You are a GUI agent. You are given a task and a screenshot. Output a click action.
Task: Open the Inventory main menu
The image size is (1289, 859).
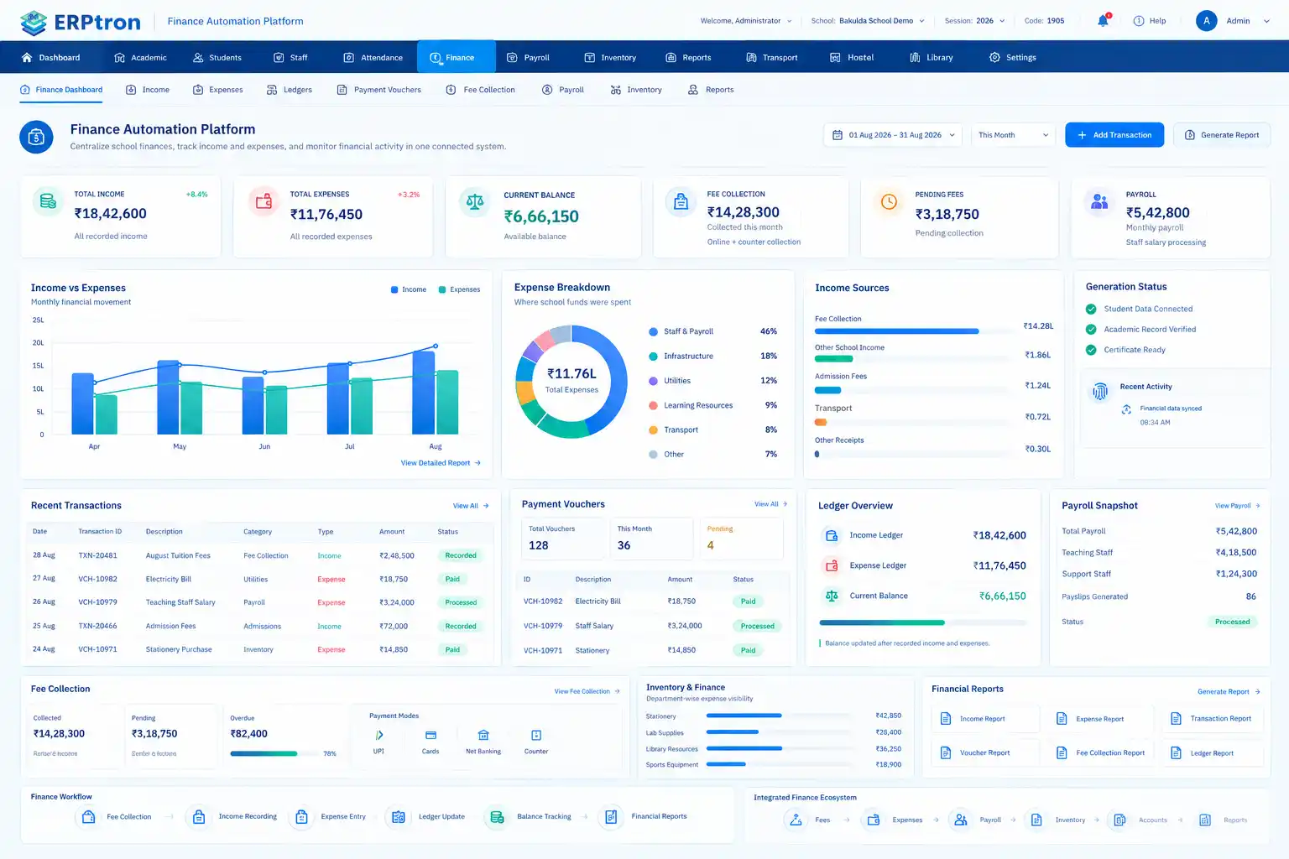coord(610,58)
